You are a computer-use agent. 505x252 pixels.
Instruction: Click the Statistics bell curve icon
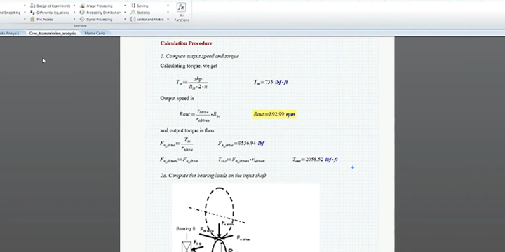(x=133, y=13)
